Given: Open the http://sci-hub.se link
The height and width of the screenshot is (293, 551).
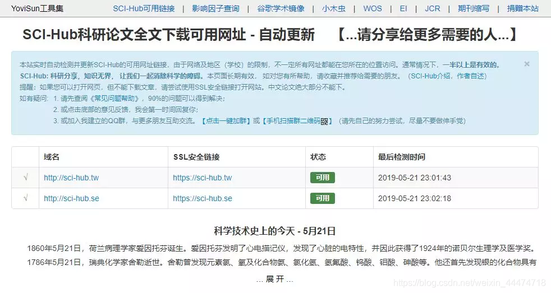Looking at the screenshot, I should click(71, 198).
